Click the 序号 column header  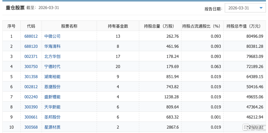click(11, 26)
